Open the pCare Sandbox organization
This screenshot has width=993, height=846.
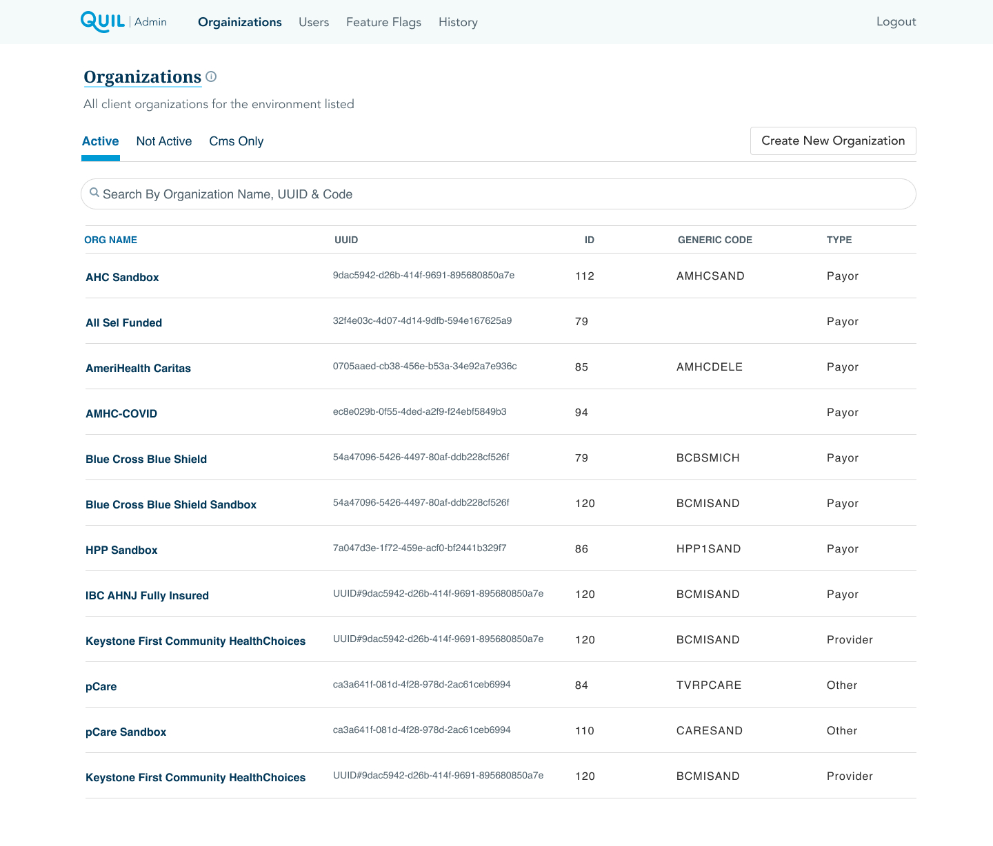[x=126, y=732]
